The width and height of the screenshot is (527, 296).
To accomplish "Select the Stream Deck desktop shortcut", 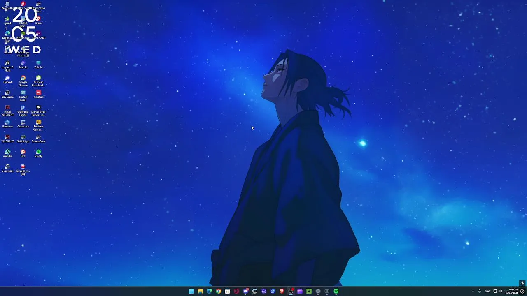I will pos(38,139).
